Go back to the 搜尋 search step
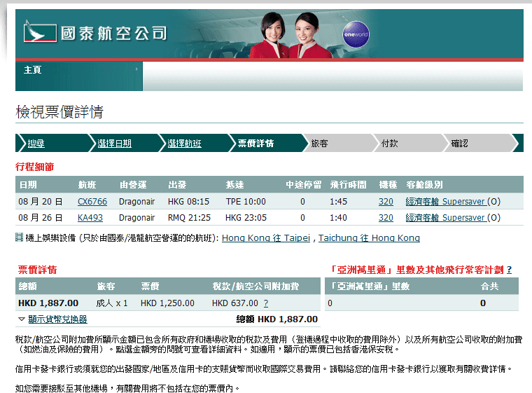The width and height of the screenshot is (532, 393). pyautogui.click(x=36, y=144)
